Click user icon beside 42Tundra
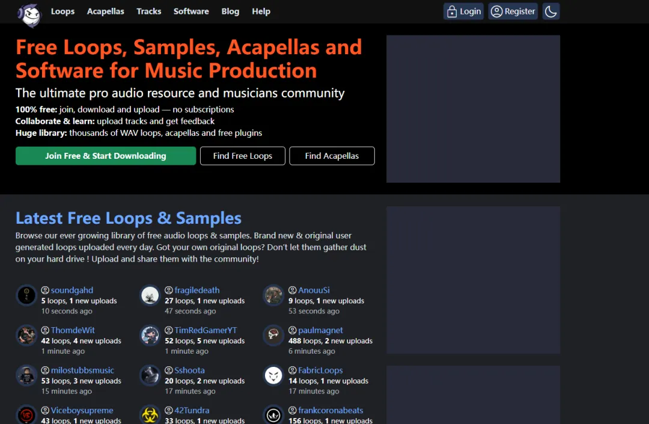The width and height of the screenshot is (649, 424). point(169,410)
